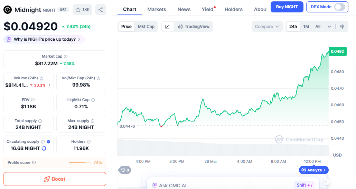Open chart settings sliders icon
356x189 pixels.
[342, 27]
